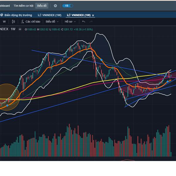The width and height of the screenshot is (176, 176).
Task: Click the redo arrow icon
Action: click(x=91, y=21)
